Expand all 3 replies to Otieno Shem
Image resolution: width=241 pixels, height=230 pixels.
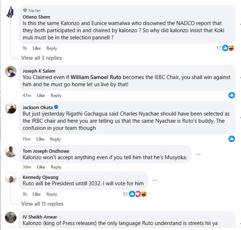coord(41,58)
